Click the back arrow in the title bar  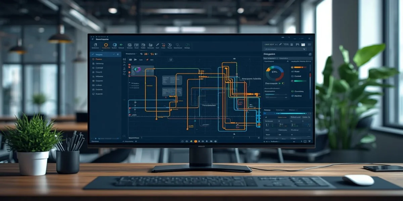[x=93, y=39]
